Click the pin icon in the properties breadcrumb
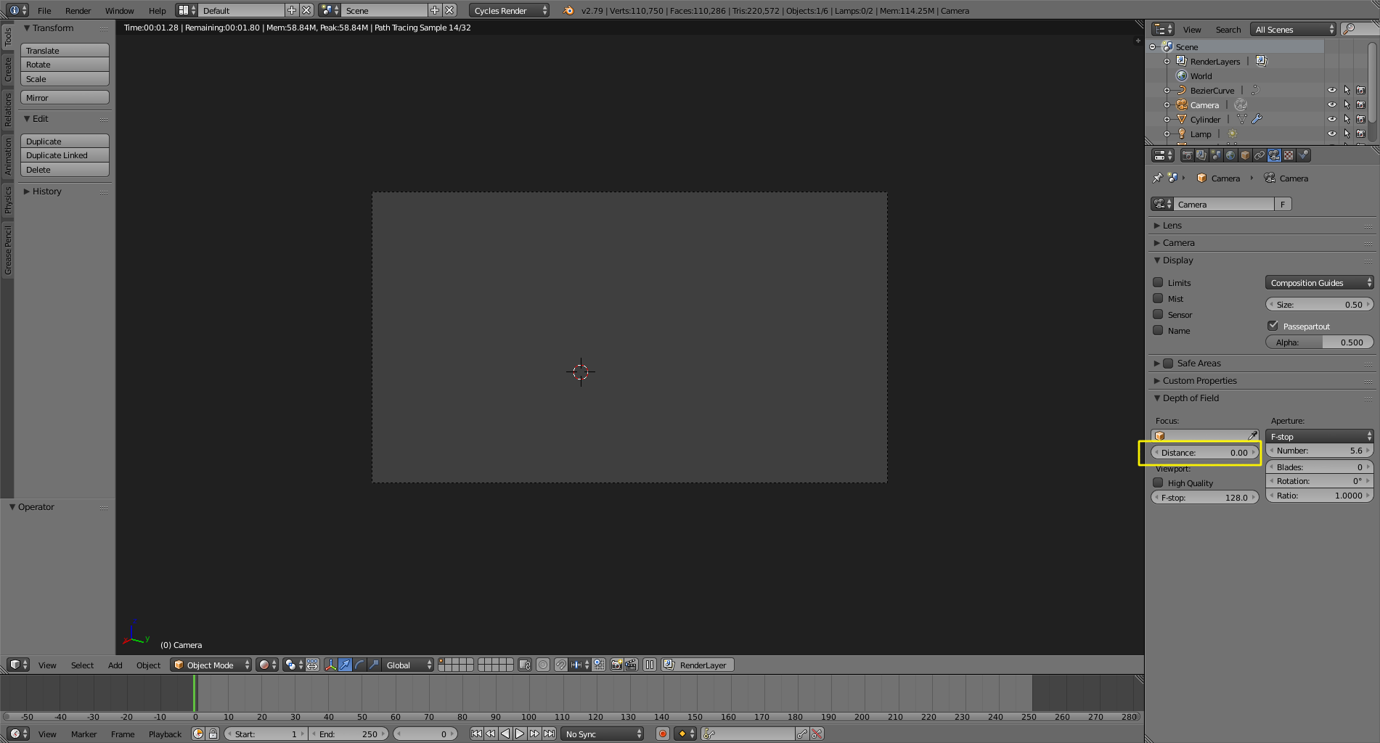This screenshot has height=743, width=1380. (x=1157, y=178)
